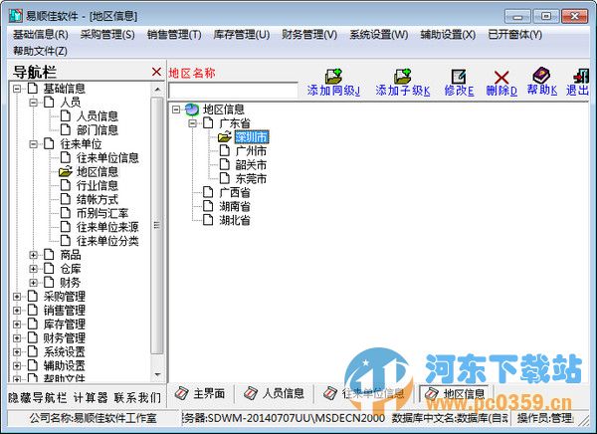
Task: Open the 采购管理(S) menu
Action: pyautogui.click(x=107, y=35)
